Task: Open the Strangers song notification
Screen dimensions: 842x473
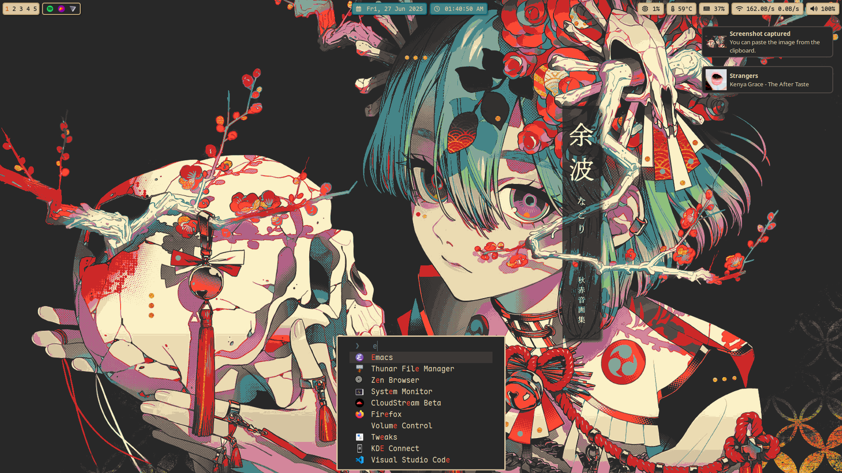Action: pos(767,80)
